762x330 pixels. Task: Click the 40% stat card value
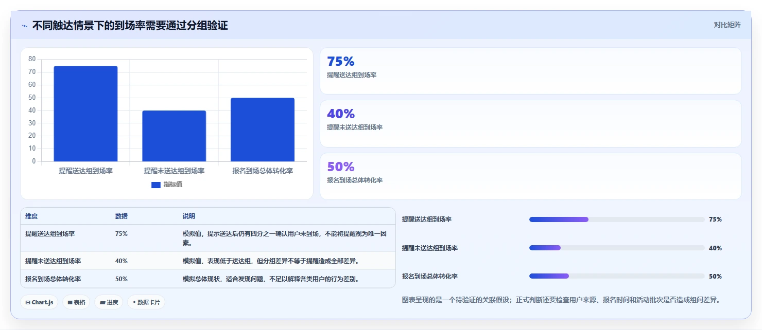(341, 114)
